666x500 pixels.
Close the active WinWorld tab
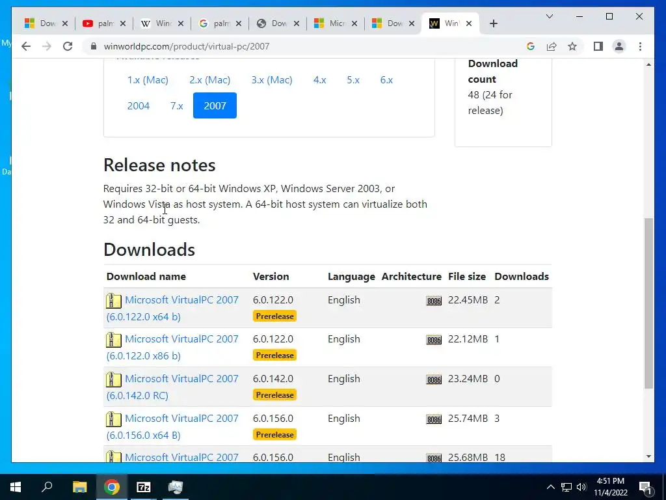pyautogui.click(x=469, y=23)
